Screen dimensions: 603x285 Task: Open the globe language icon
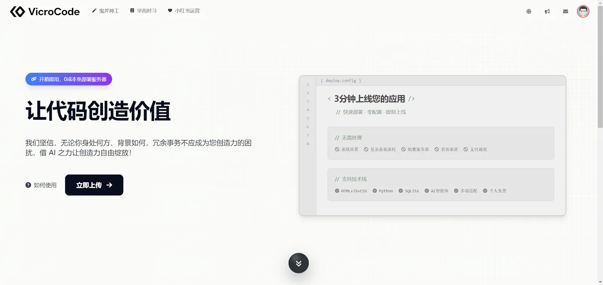pos(529,11)
